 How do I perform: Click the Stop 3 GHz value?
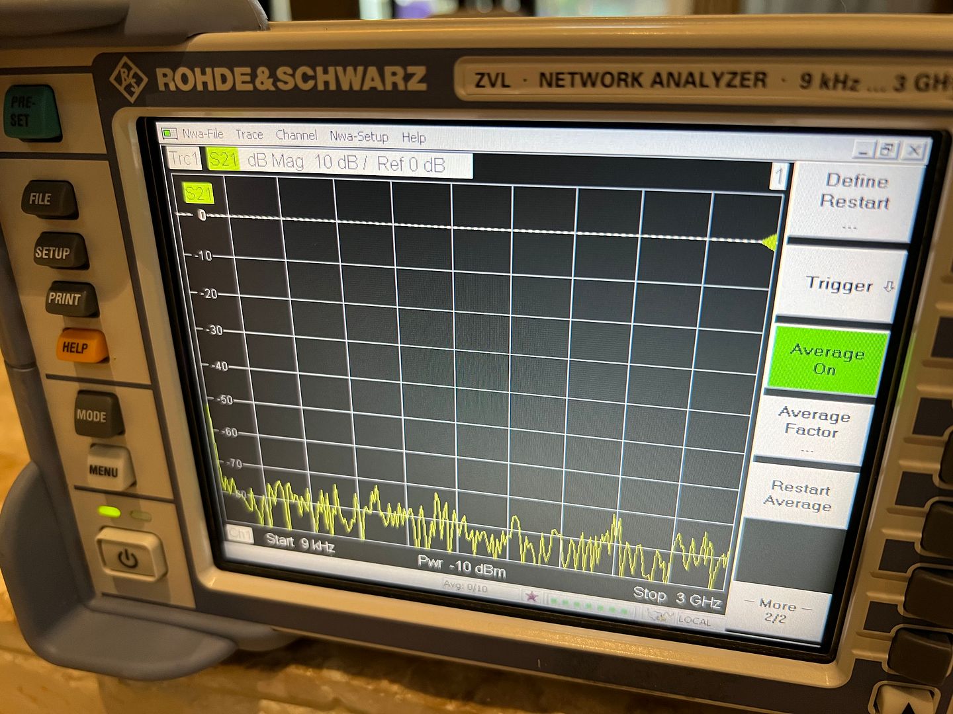point(676,597)
